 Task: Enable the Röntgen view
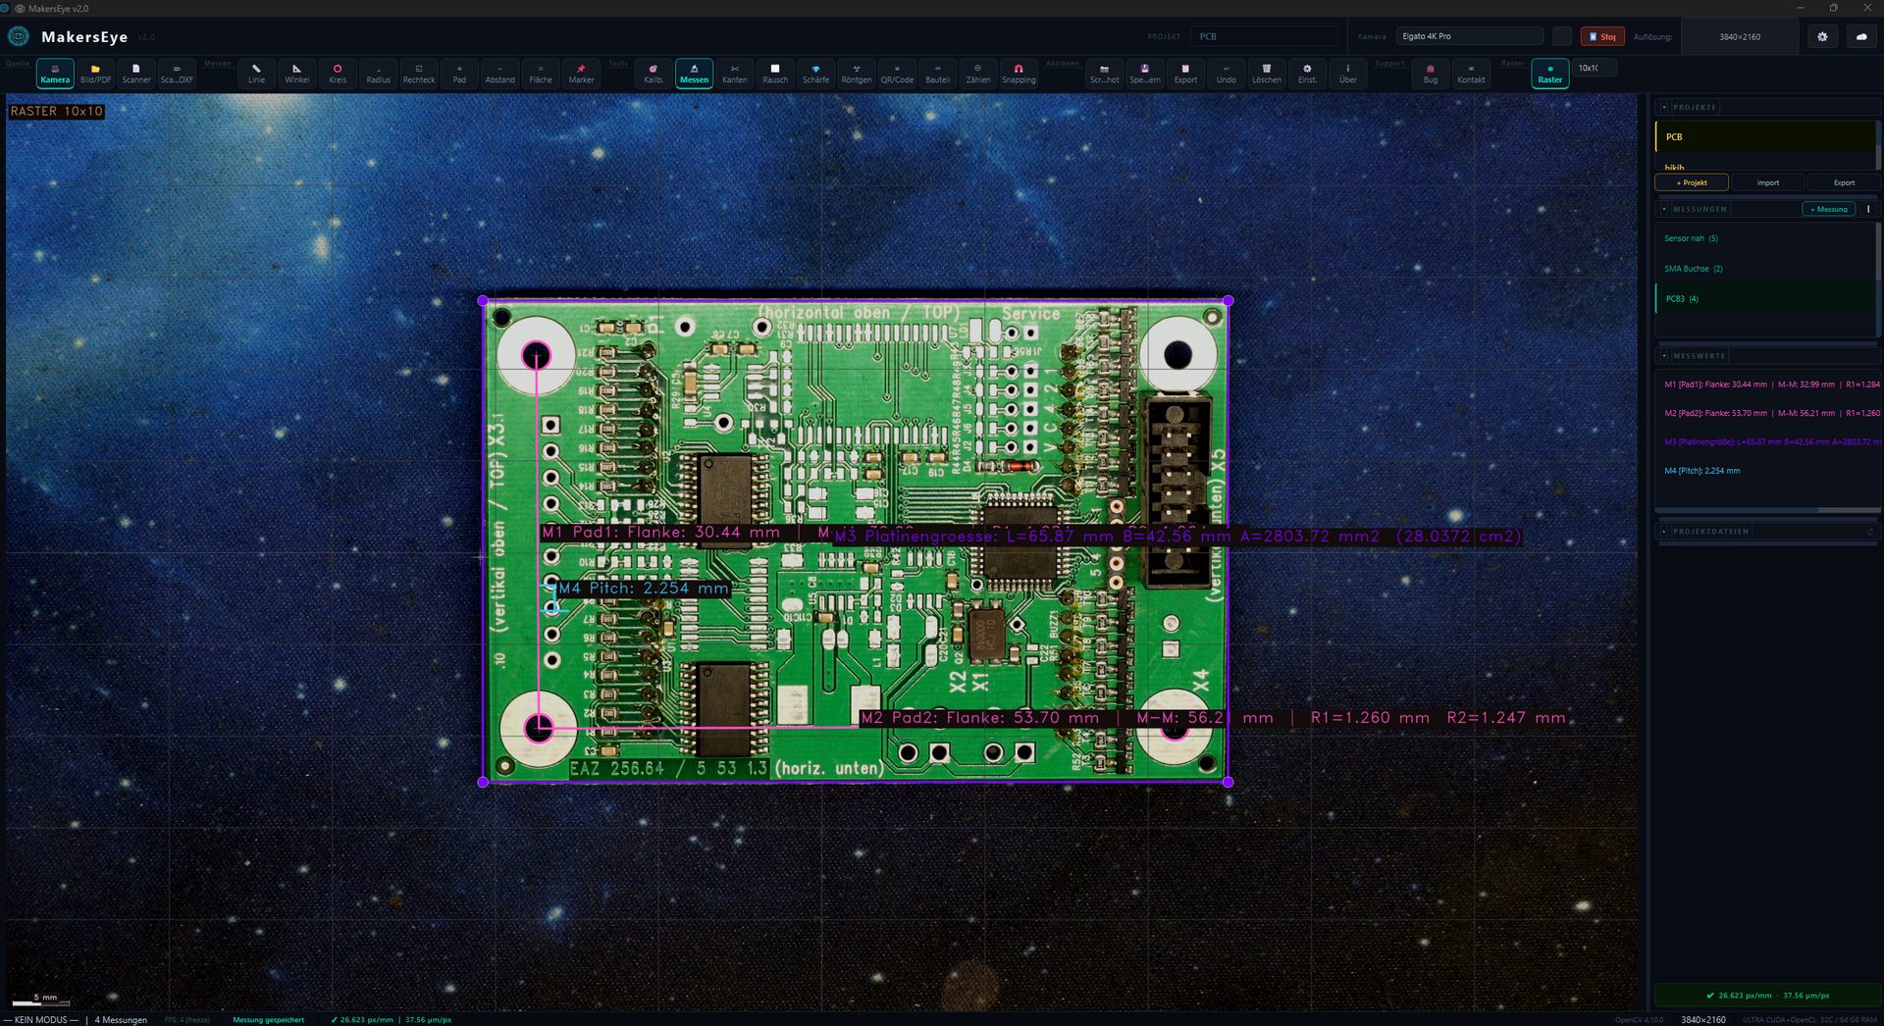[x=856, y=73]
